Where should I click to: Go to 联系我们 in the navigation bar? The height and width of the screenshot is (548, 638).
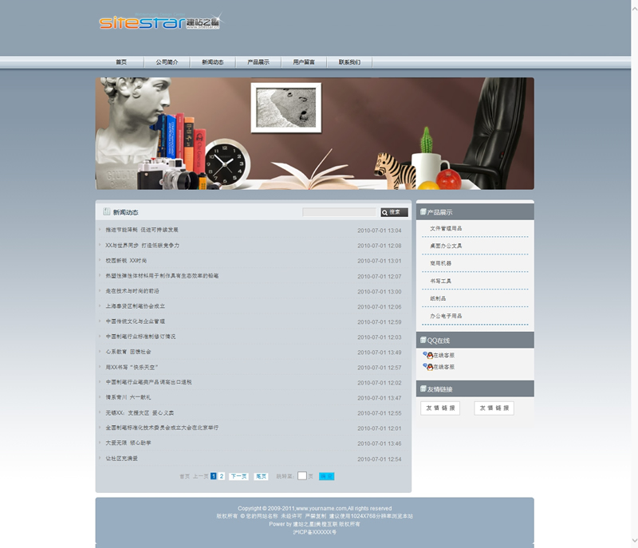click(349, 62)
